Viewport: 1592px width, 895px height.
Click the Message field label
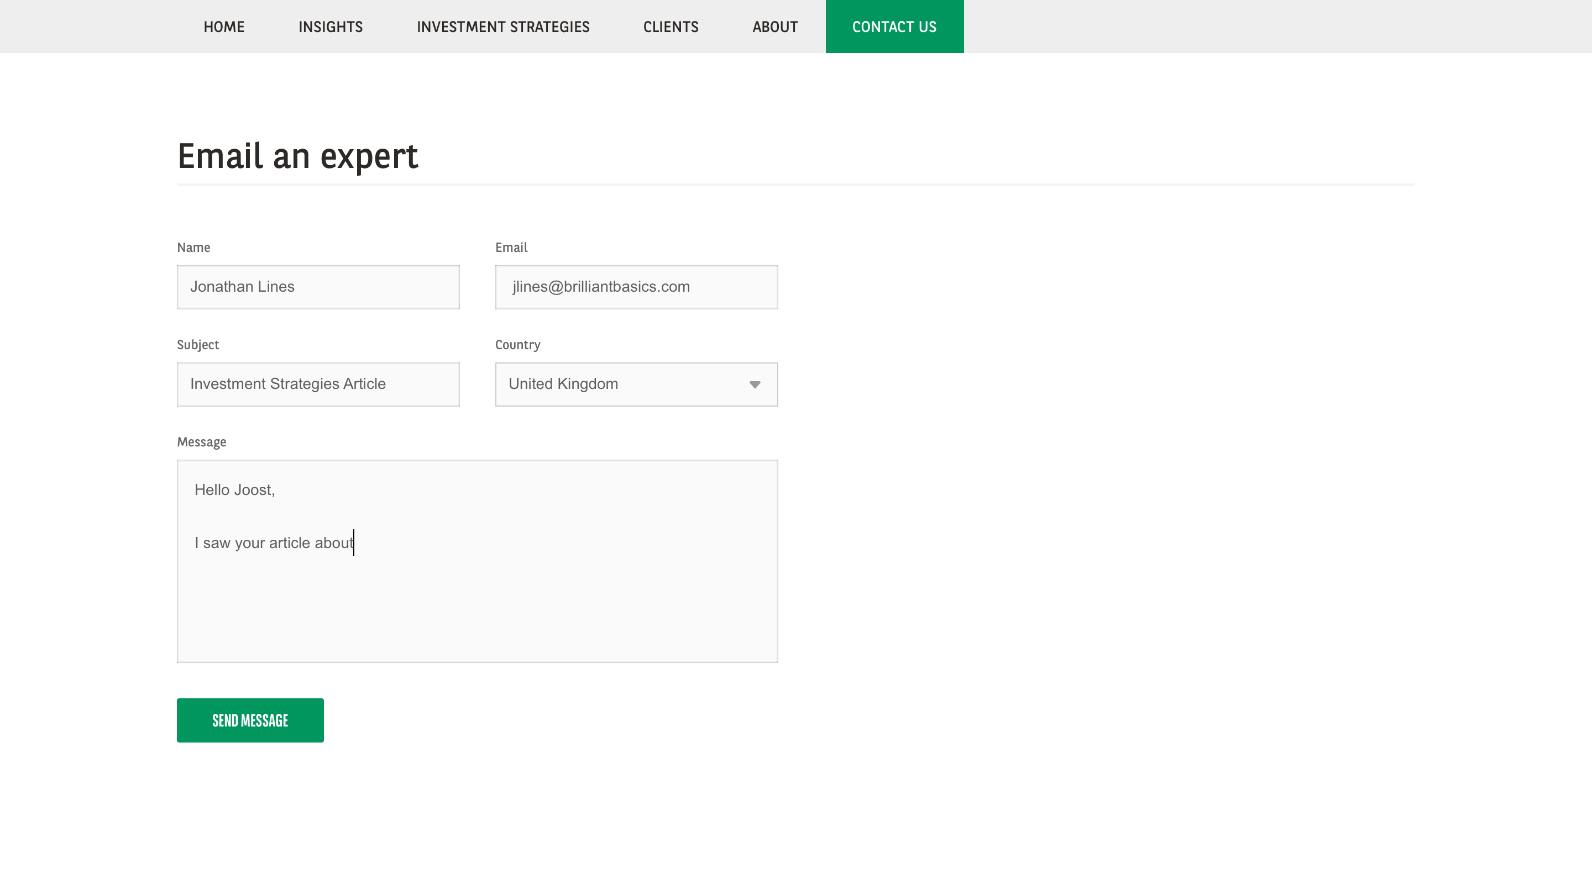201,441
